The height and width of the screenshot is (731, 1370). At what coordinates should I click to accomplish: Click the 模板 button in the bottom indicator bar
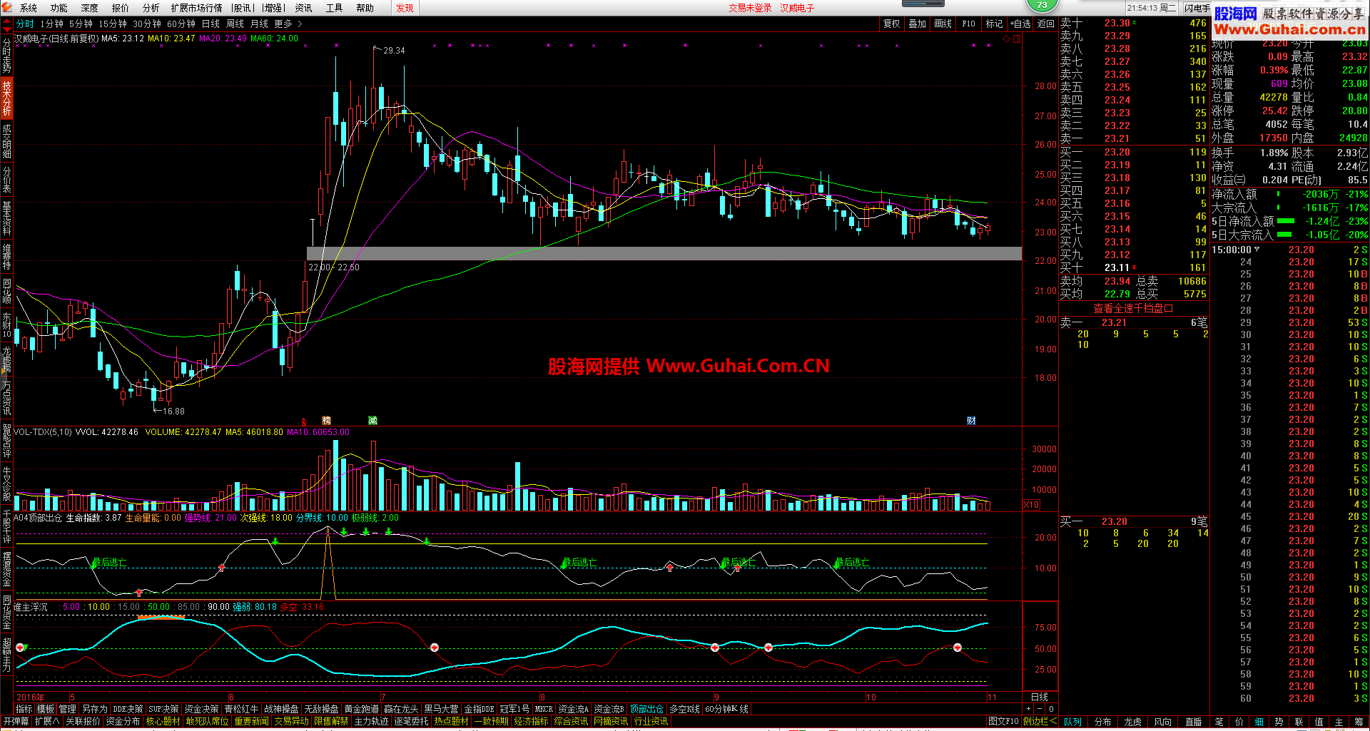tap(46, 709)
